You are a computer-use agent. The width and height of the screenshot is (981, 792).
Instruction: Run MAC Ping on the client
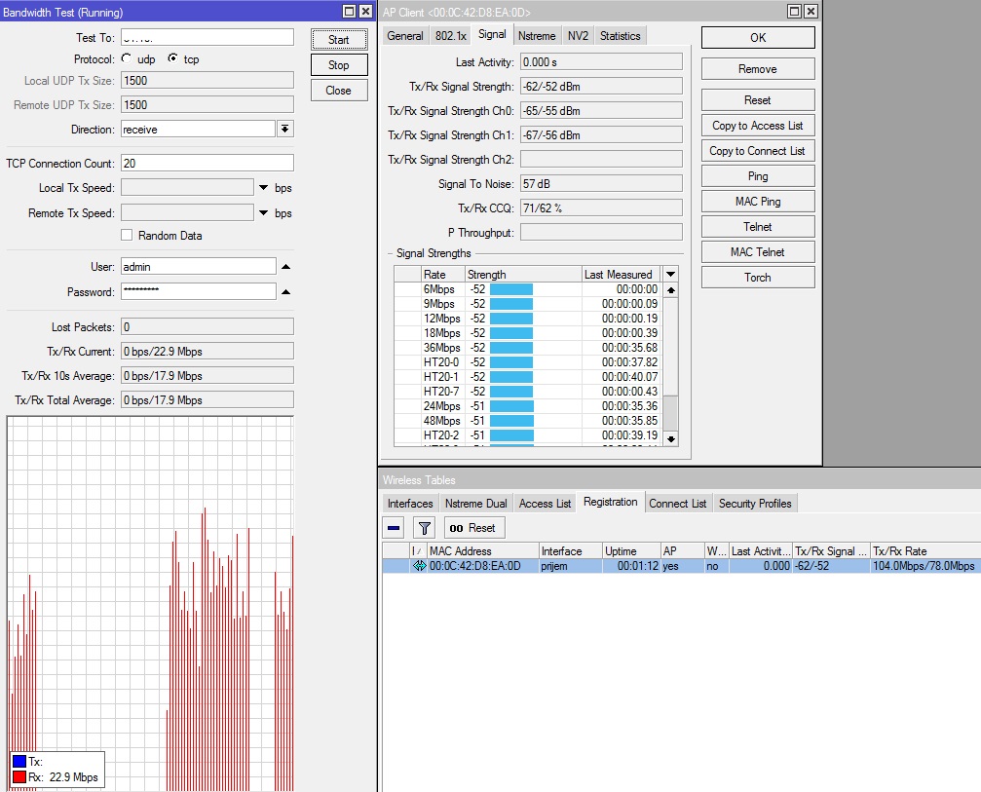(758, 202)
